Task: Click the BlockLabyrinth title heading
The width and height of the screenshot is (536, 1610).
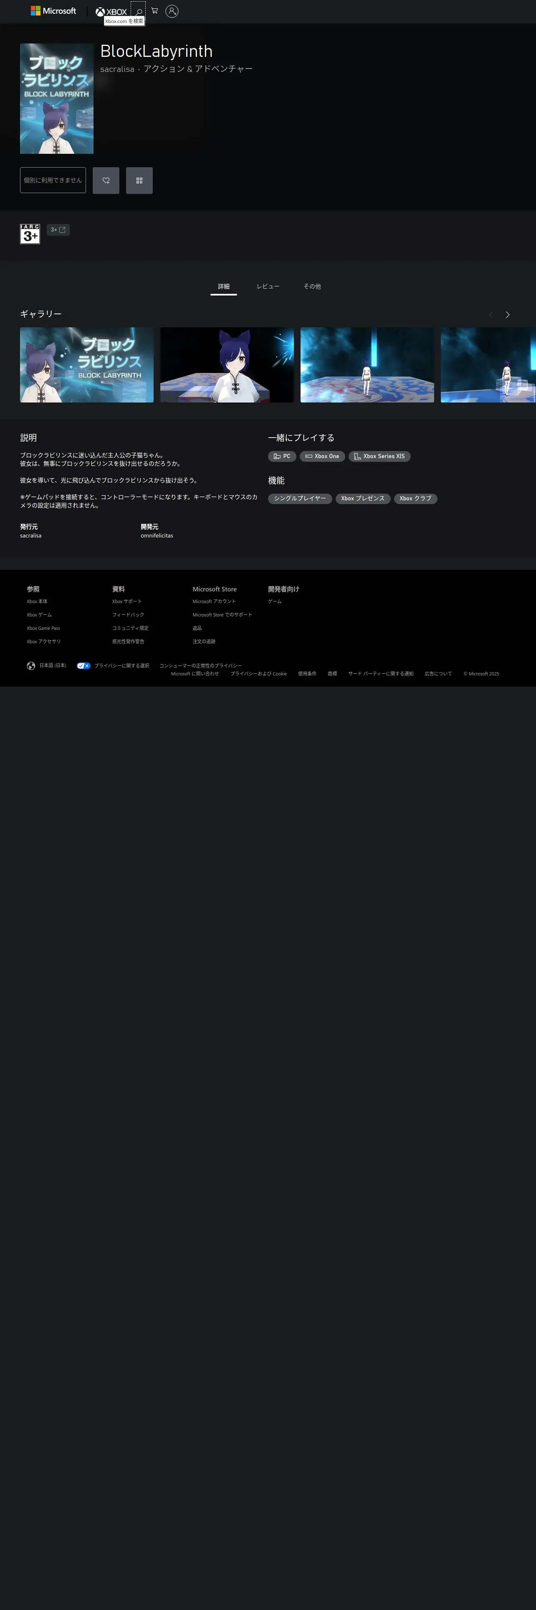Action: [157, 51]
